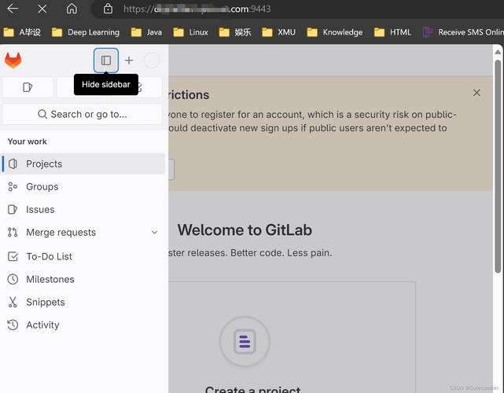This screenshot has height=393, width=504.
Task: Click the Snippets scissors icon
Action: click(13, 302)
